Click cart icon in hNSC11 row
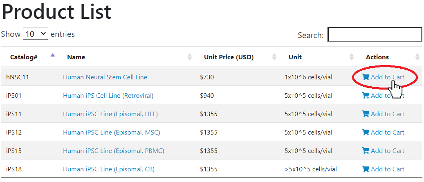Image resolution: width=424 pixels, height=182 pixels. point(366,77)
